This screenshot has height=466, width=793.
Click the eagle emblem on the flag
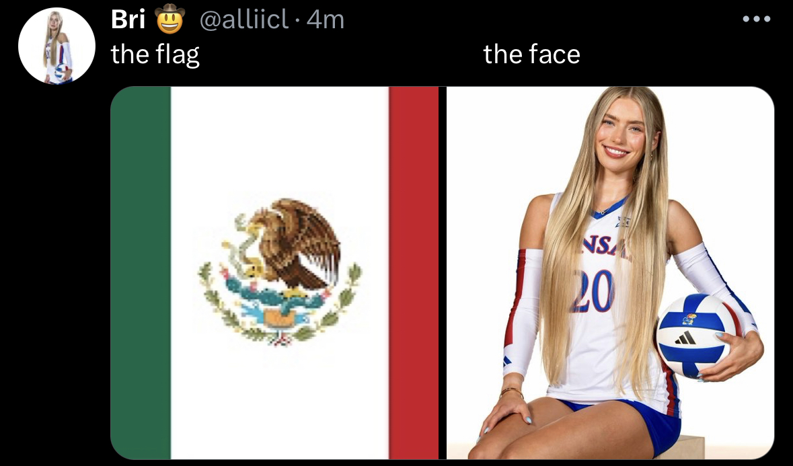click(280, 272)
